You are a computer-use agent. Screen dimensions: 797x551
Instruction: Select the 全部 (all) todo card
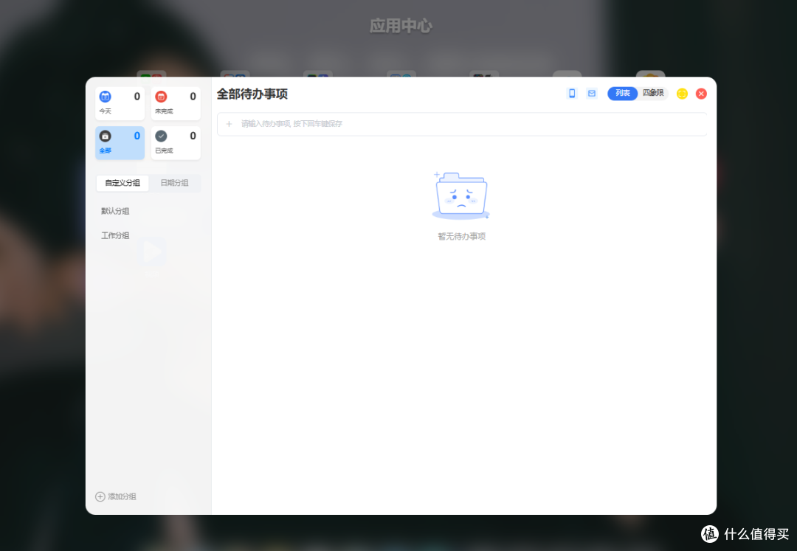[120, 143]
